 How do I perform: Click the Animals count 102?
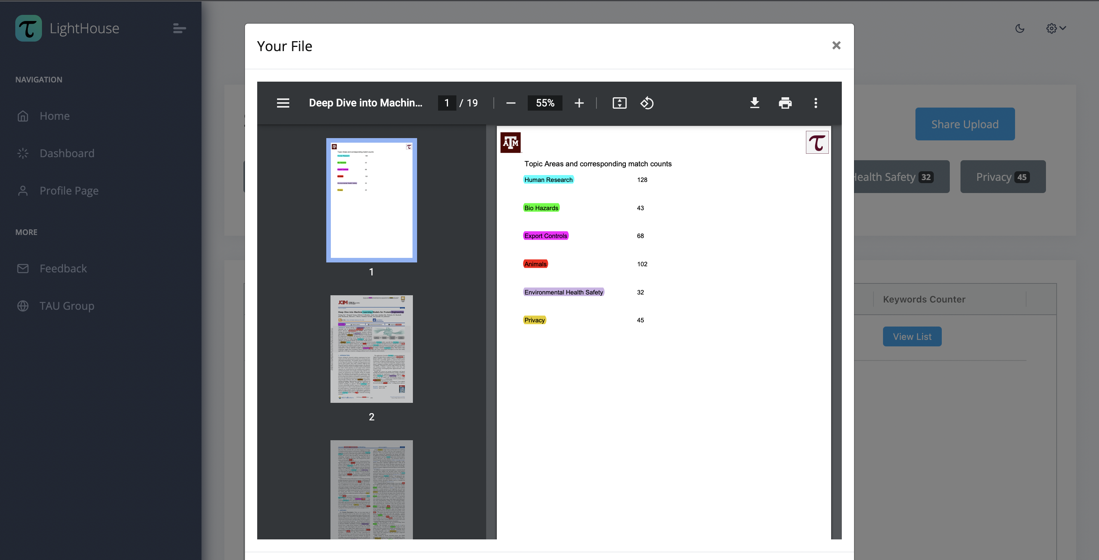tap(642, 264)
